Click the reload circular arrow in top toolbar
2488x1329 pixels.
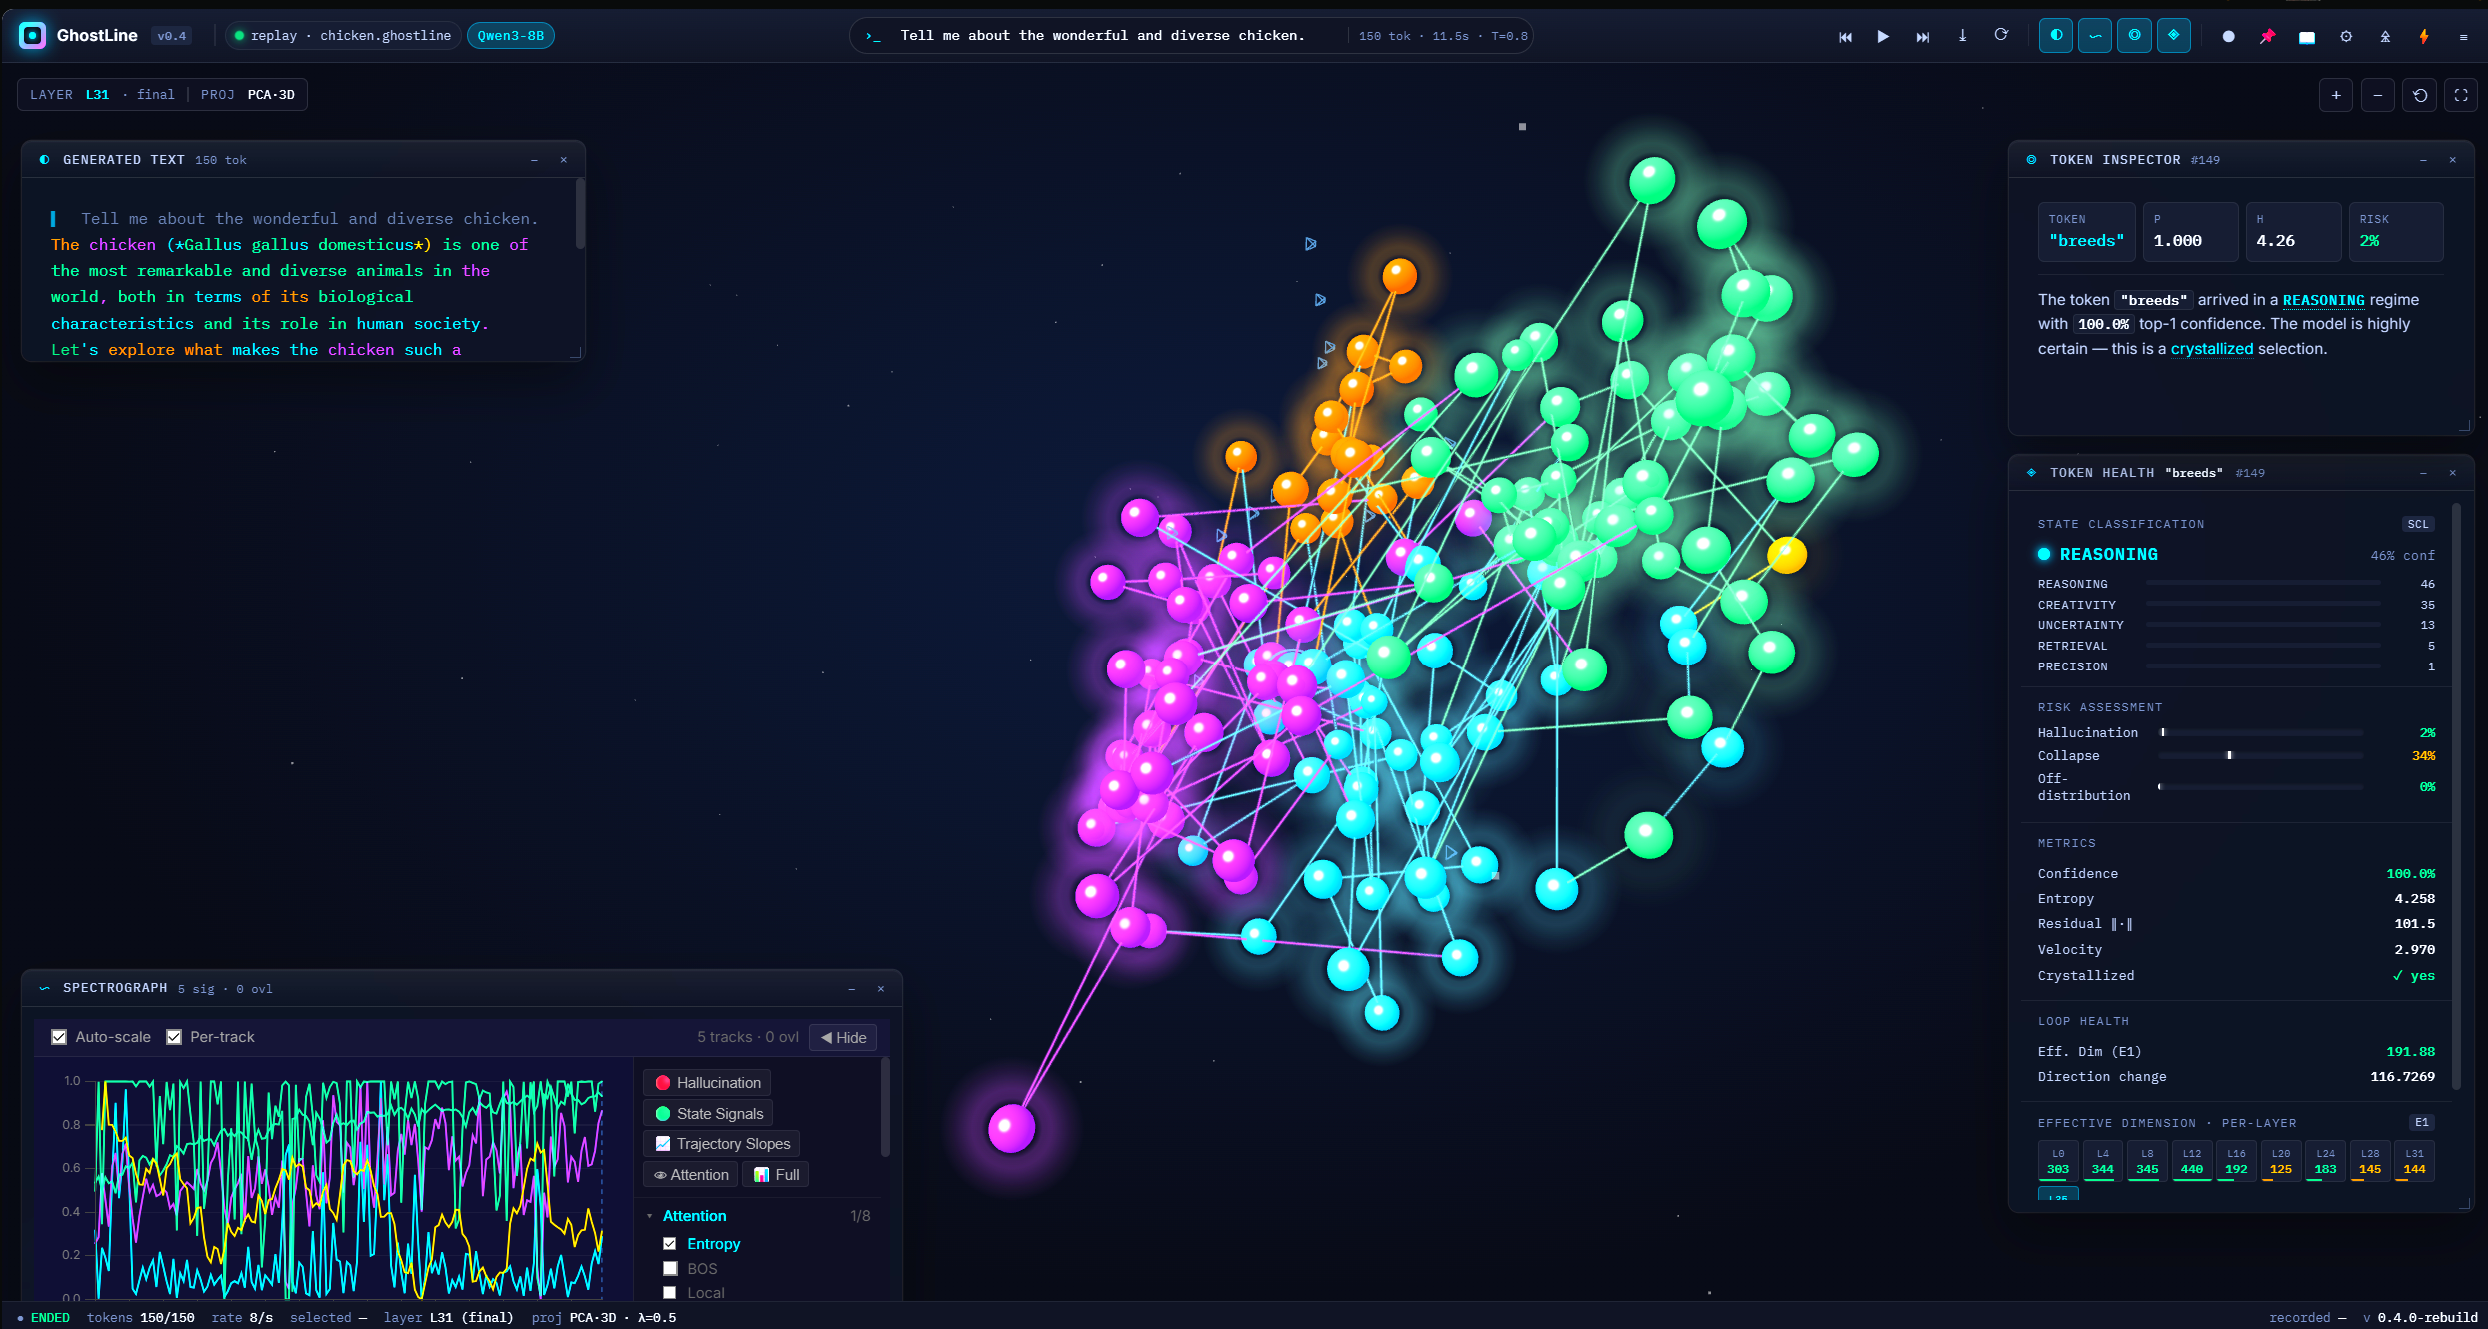coord(2001,35)
